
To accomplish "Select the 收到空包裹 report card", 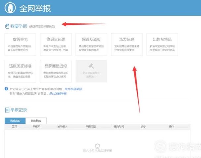I will (x=56, y=45).
